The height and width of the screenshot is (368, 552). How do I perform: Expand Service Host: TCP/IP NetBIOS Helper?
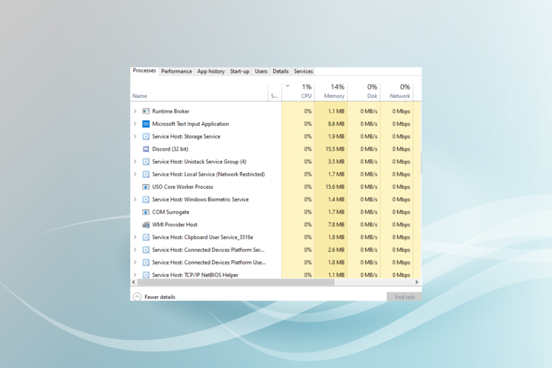point(135,275)
